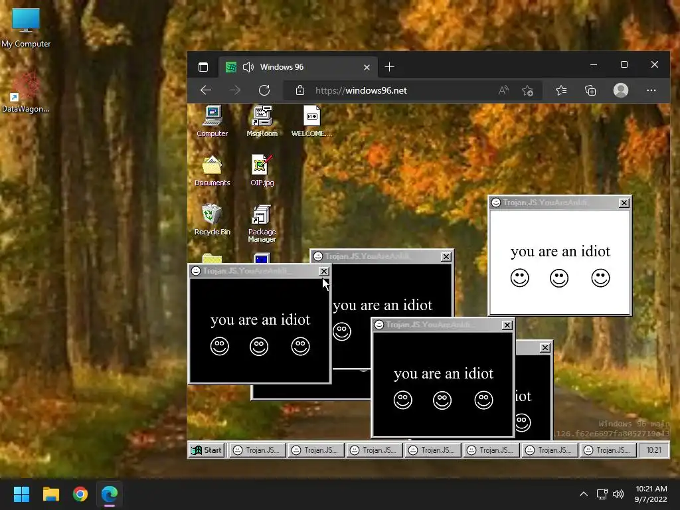Open the WELCOME markdown file icon
This screenshot has height=510, width=680.
(x=311, y=121)
